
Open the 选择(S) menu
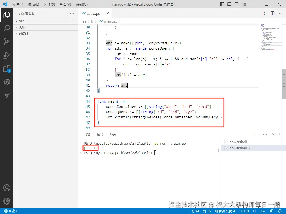[x=49, y=4]
